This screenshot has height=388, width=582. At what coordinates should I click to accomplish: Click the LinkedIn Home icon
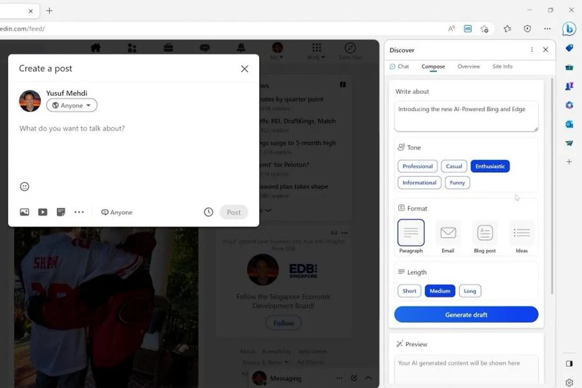click(x=96, y=48)
